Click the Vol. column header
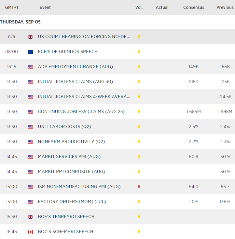Viewport: 235px width, 239px height. coord(139,7)
